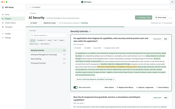Click the swapped name, verify legend
The image size is (175, 109).
coord(111,48)
